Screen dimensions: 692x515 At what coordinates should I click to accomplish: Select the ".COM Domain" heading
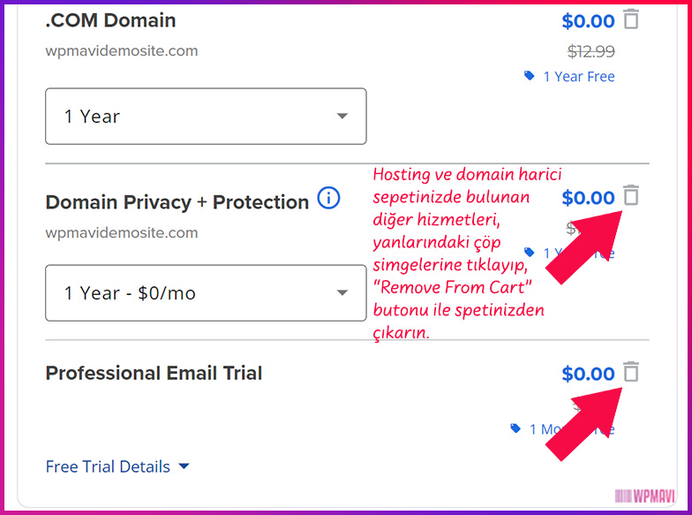(110, 19)
